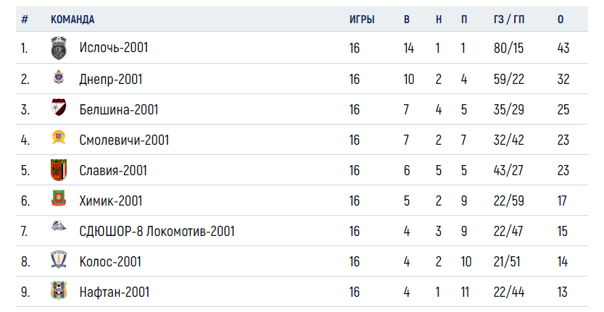Viewport: 604px width, 312px height.
Task: Go to Славия-2001 team name
Action: pos(113,170)
